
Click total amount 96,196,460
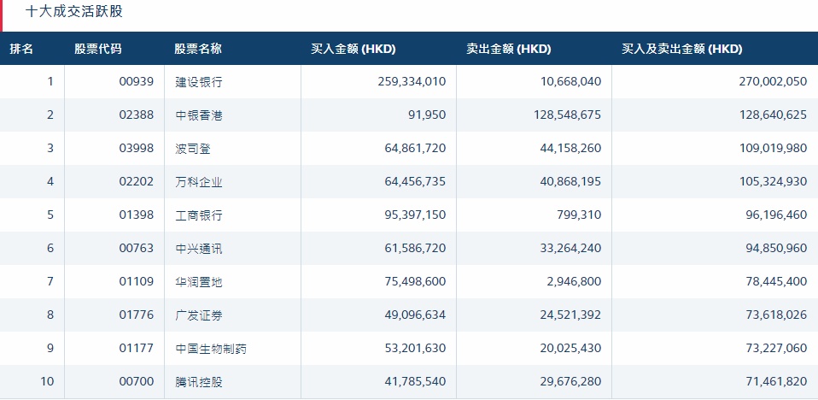coord(776,215)
